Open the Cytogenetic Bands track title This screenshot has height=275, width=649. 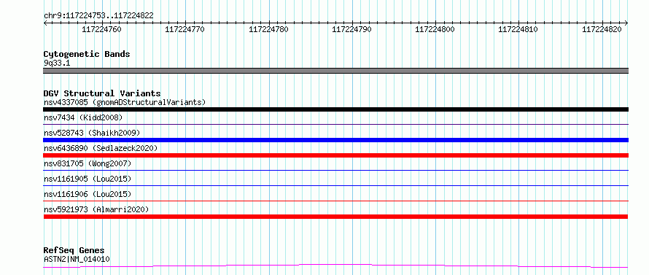87,54
